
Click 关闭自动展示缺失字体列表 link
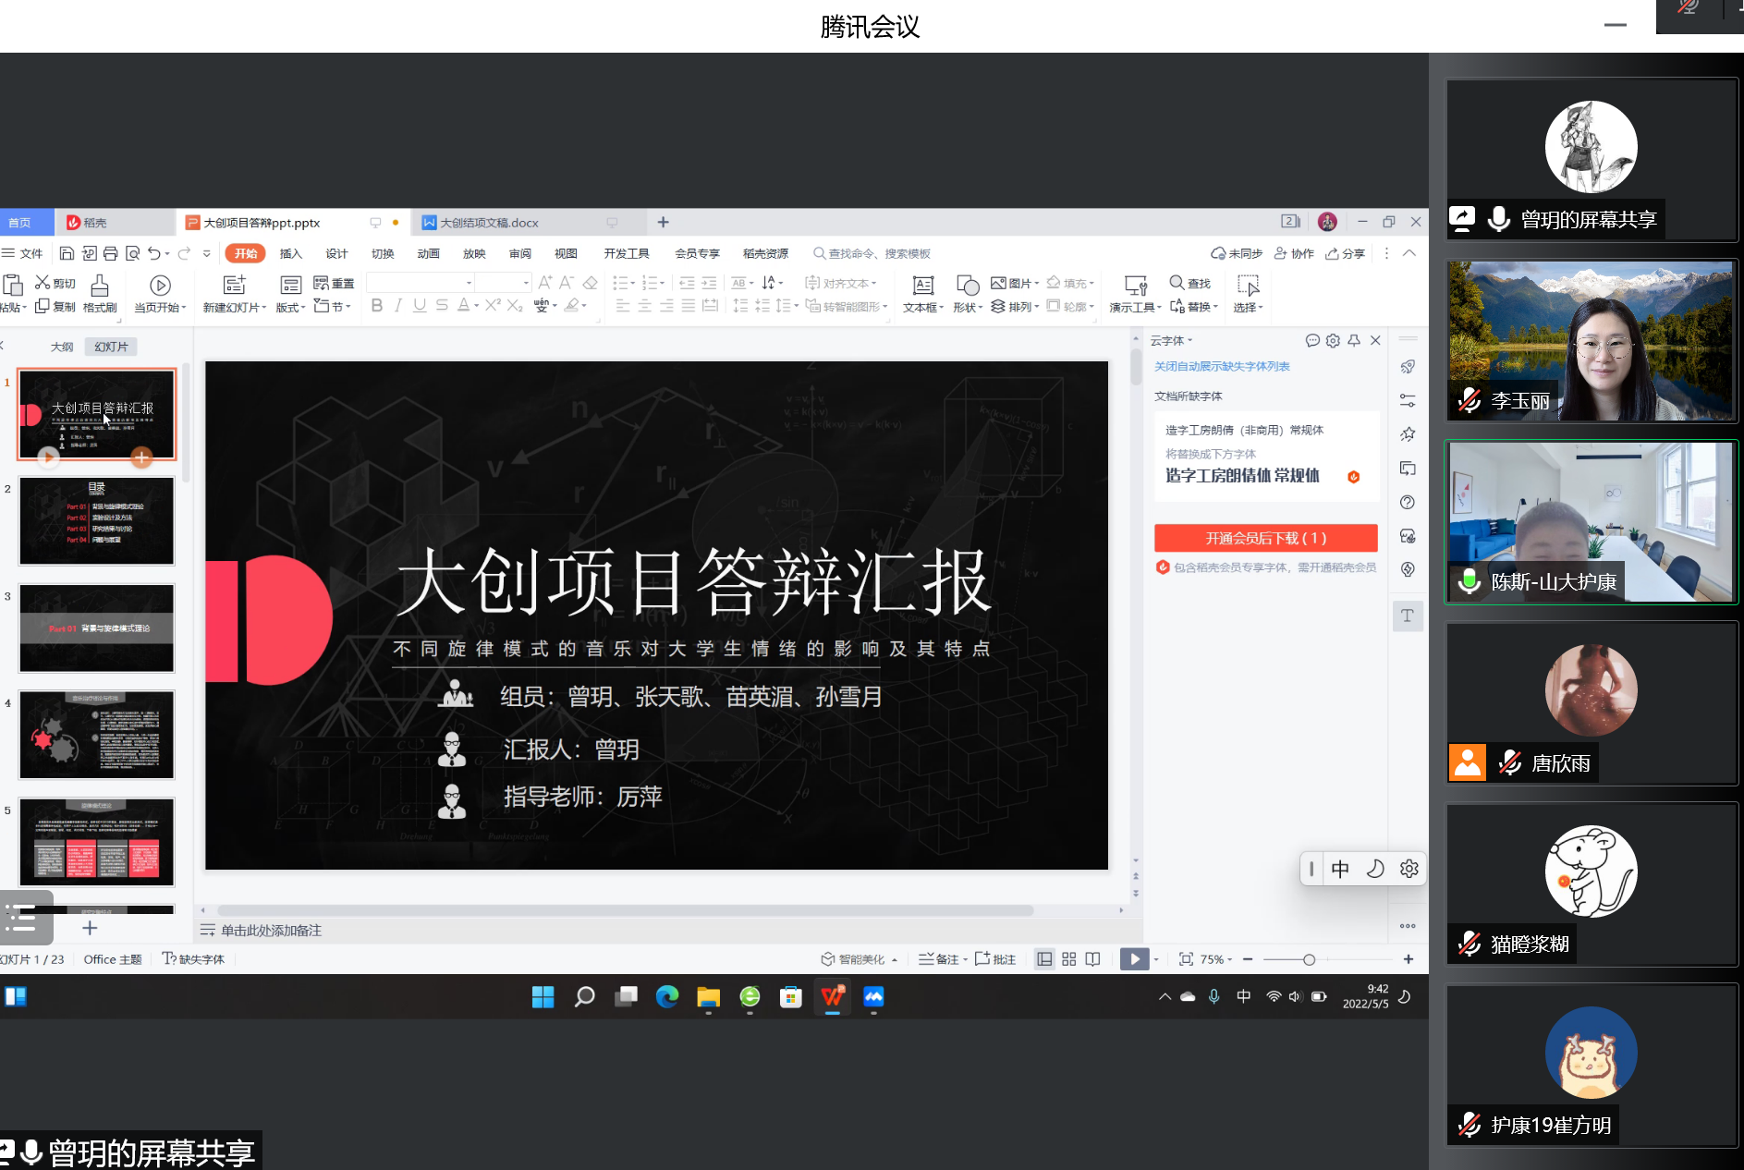(x=1222, y=367)
